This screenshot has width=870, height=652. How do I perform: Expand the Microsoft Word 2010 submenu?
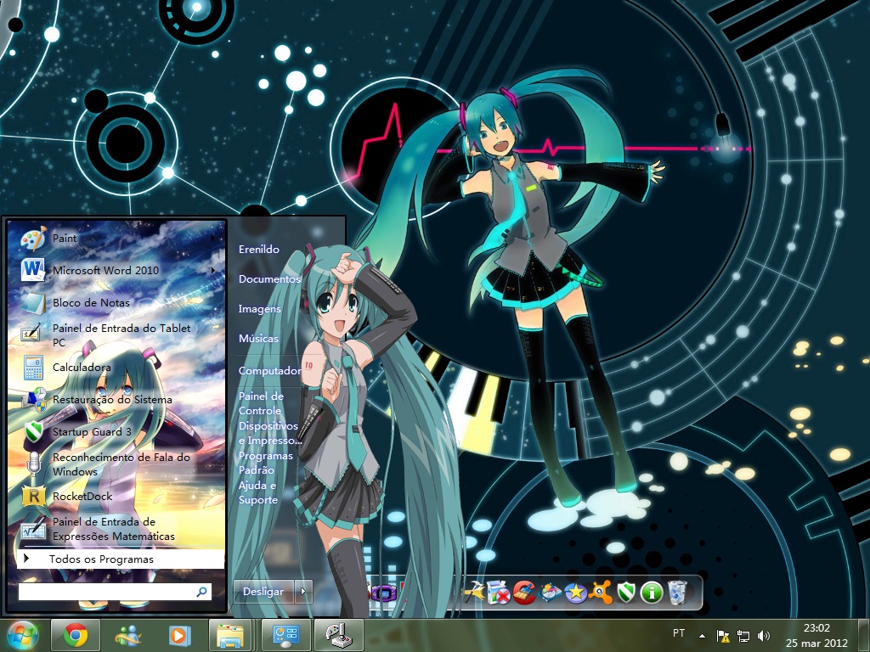pos(215,270)
